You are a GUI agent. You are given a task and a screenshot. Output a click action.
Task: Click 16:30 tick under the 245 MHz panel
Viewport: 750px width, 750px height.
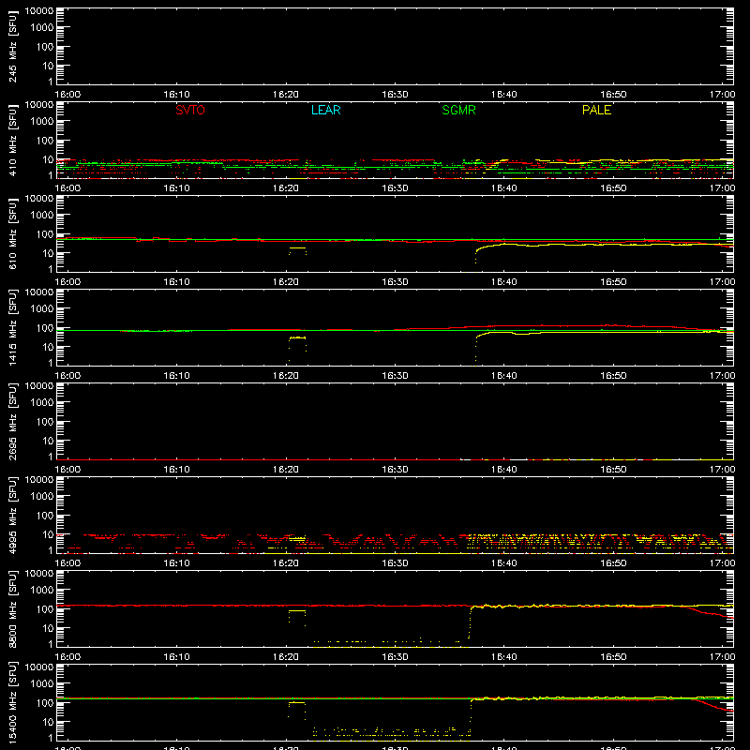(395, 95)
